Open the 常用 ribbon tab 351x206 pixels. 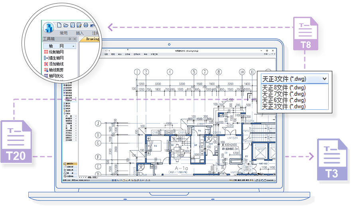click(x=63, y=33)
